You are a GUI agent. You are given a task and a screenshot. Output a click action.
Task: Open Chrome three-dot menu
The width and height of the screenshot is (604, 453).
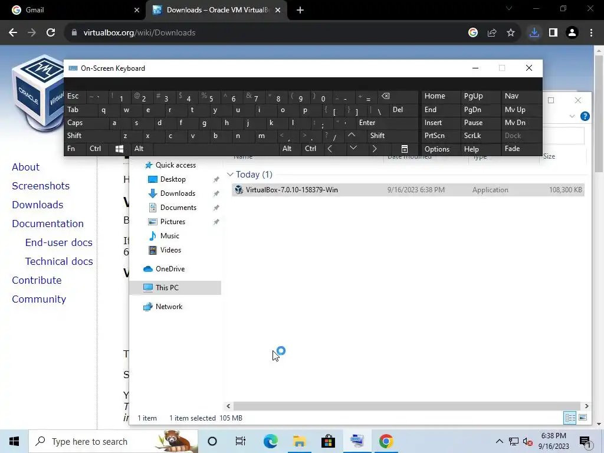(x=591, y=33)
